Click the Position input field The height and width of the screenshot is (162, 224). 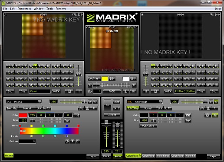27,142
